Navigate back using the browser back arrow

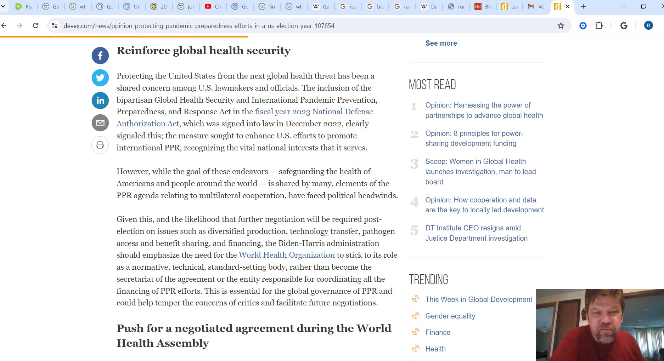pos(4,25)
